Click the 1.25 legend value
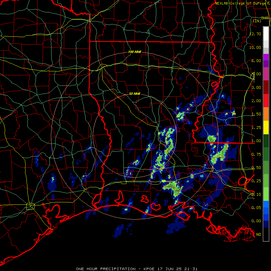 256,128
